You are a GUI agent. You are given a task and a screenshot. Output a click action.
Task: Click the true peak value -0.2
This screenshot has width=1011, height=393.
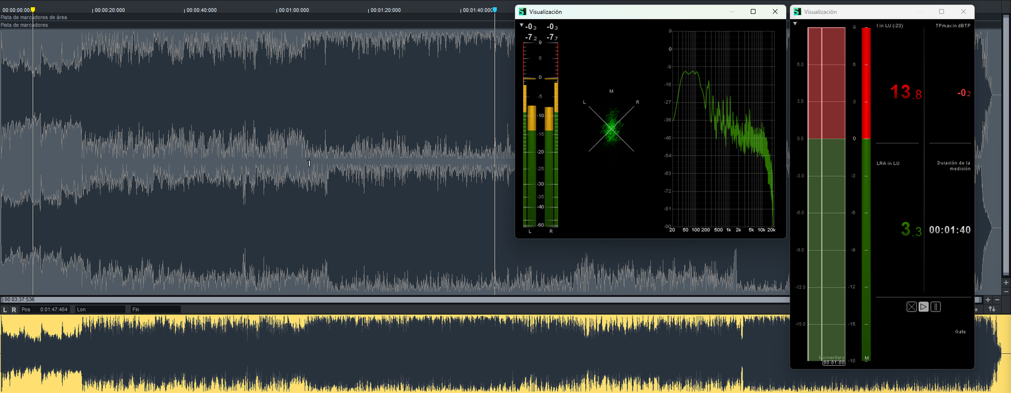click(964, 93)
